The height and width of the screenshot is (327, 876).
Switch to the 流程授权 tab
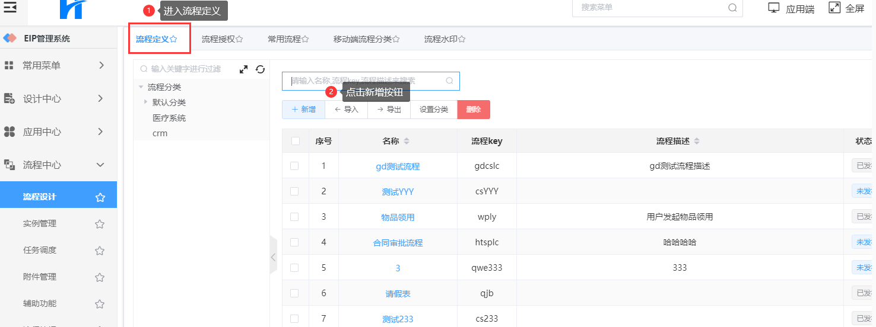tap(222, 39)
